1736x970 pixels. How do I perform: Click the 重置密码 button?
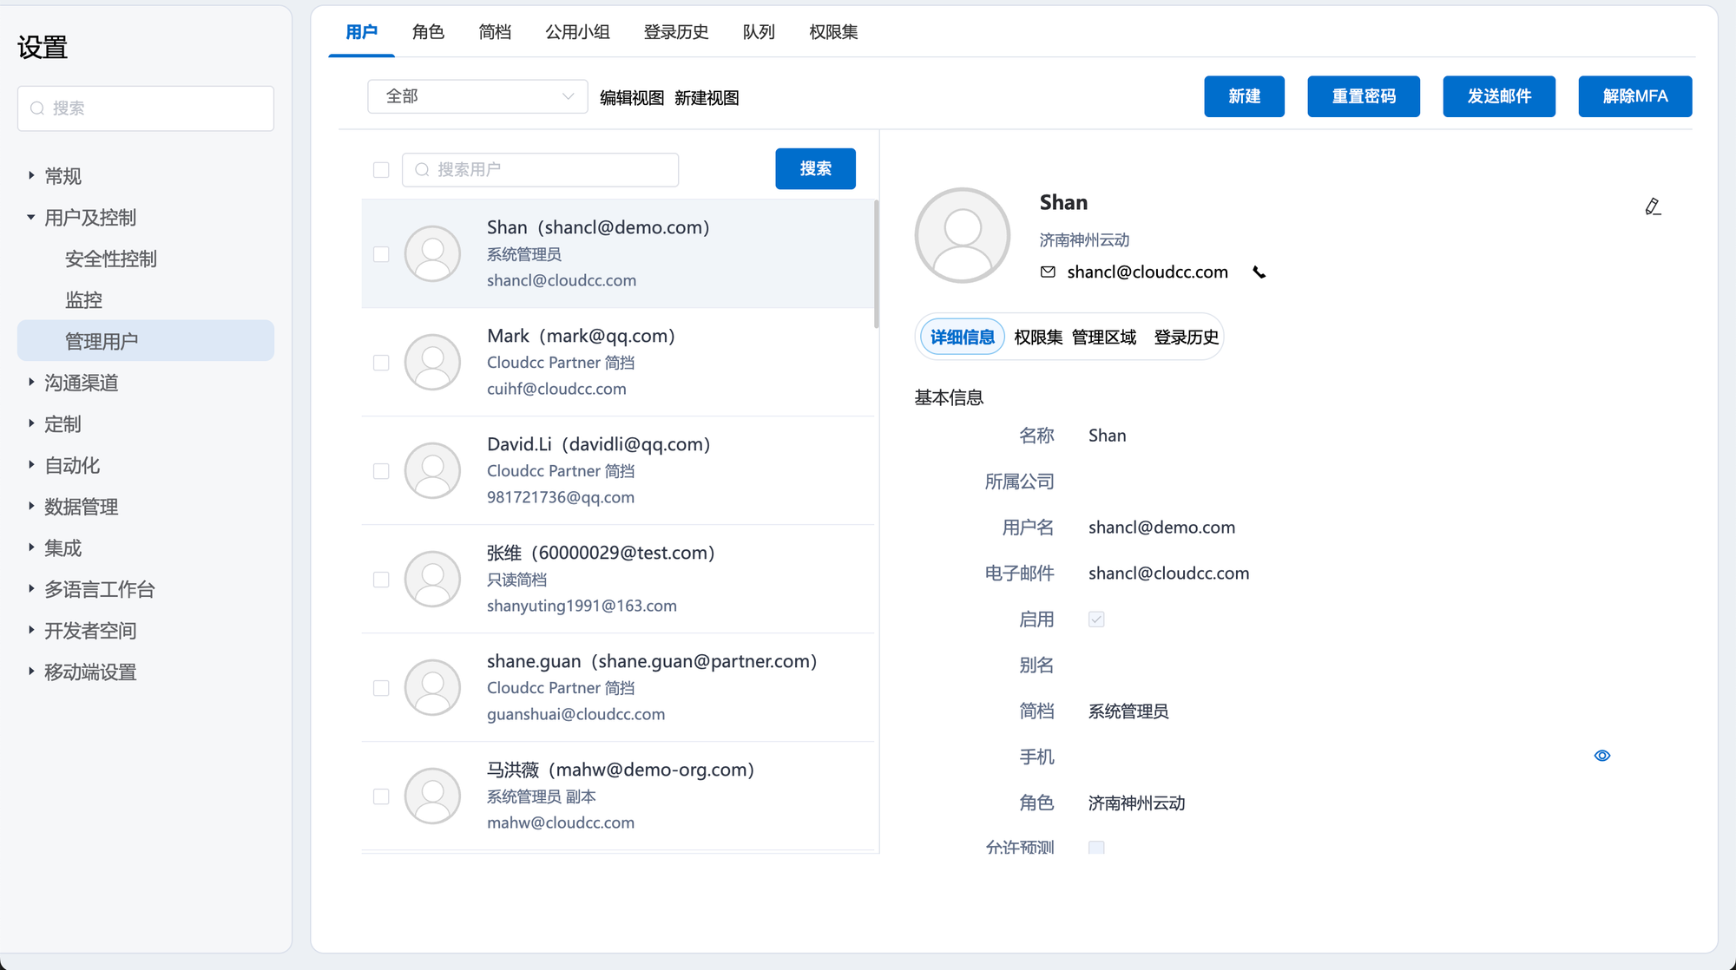pyautogui.click(x=1363, y=96)
